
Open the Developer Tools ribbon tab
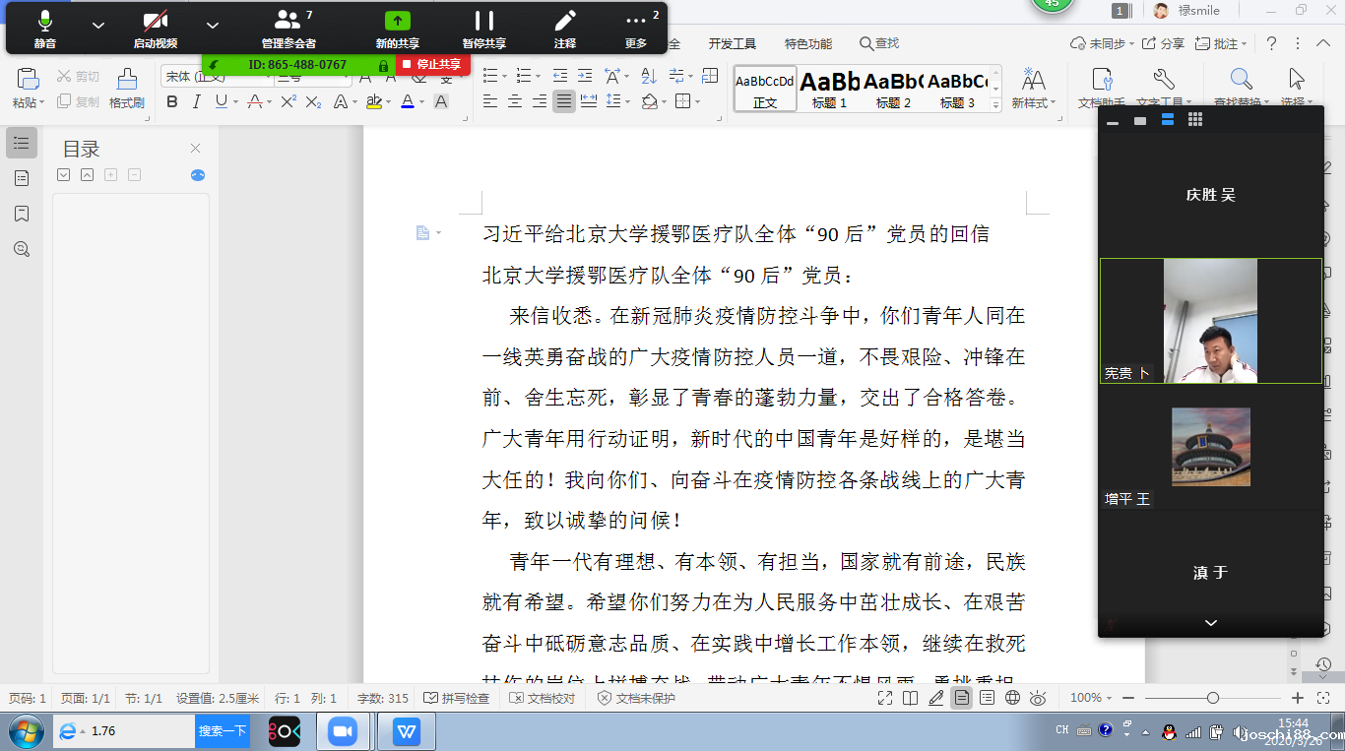coord(732,43)
